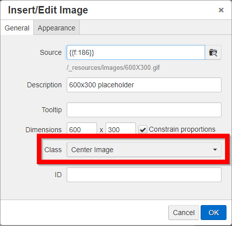Click the Dimensions field label
The height and width of the screenshot is (226, 232).
[x=43, y=130]
